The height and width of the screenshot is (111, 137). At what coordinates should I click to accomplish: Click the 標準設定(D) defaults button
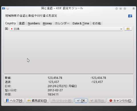(x=37, y=100)
